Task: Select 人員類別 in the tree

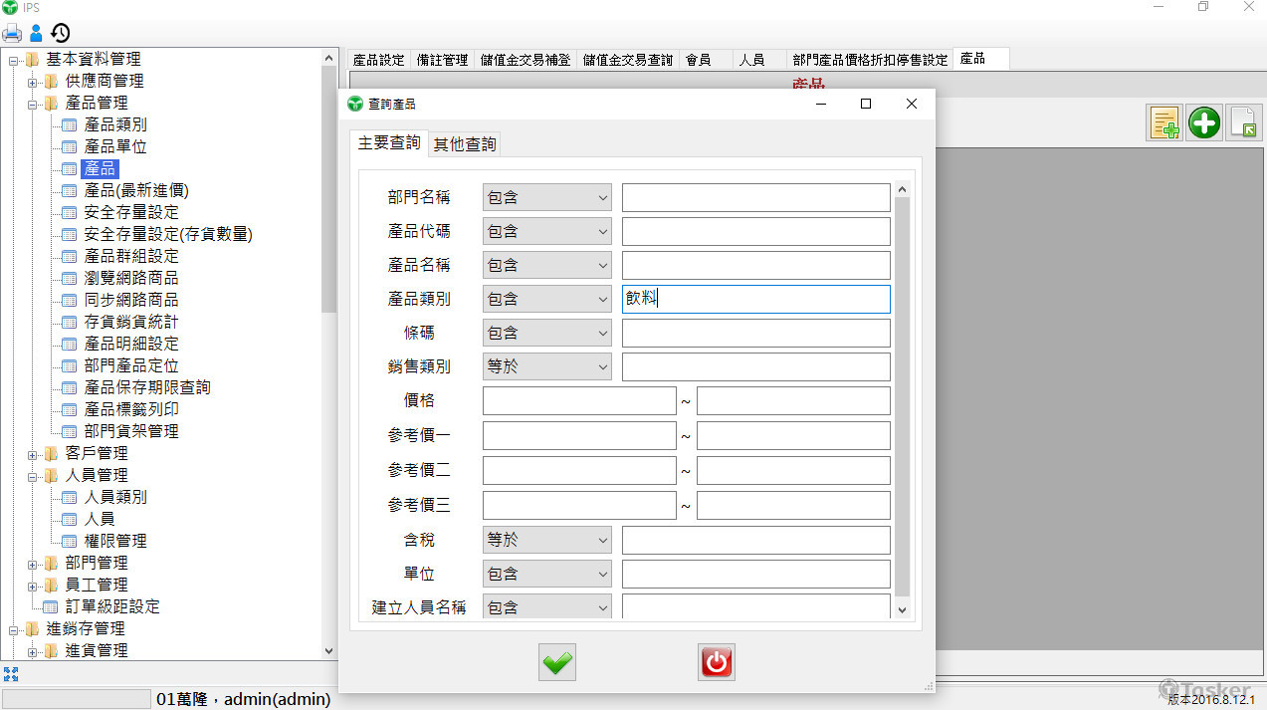Action: (x=115, y=497)
